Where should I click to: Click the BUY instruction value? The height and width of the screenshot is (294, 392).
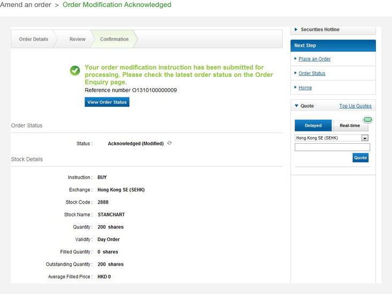pos(102,177)
